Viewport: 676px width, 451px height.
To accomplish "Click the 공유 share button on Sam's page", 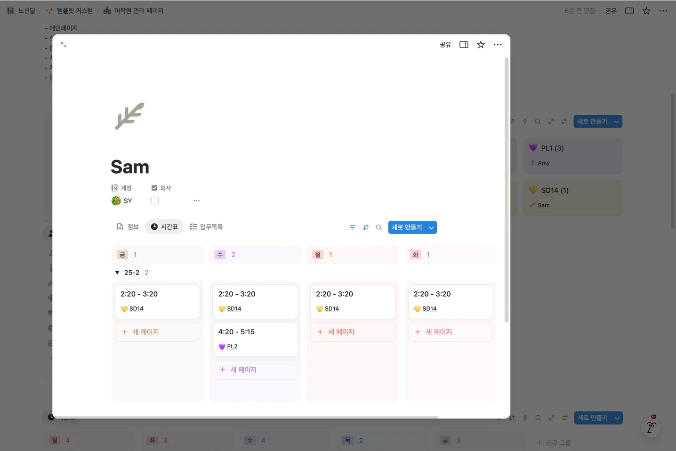I will tap(445, 44).
